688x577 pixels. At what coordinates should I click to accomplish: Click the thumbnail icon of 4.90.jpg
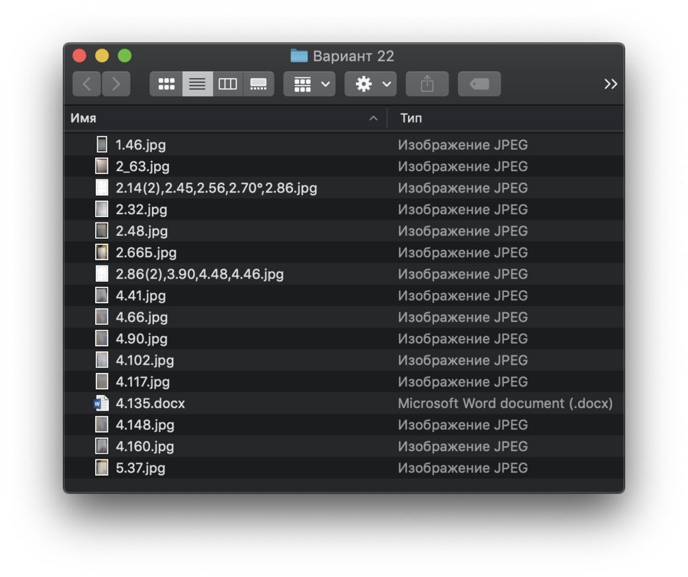tap(102, 338)
